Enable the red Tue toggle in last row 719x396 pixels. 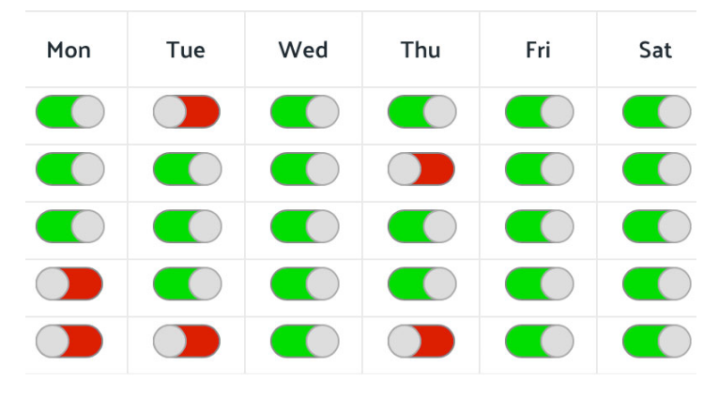pos(187,342)
